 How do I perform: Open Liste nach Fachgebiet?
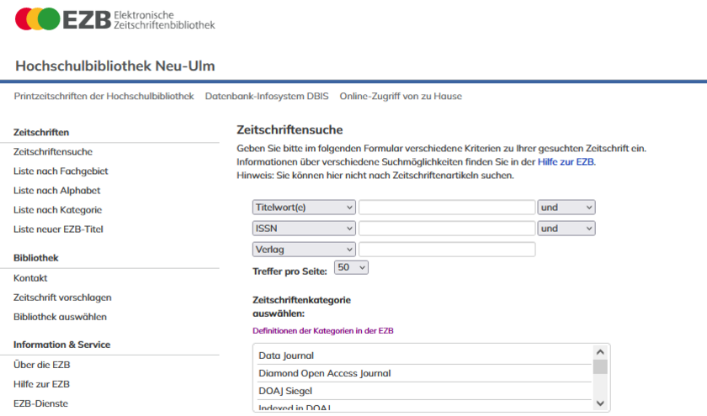tap(61, 171)
